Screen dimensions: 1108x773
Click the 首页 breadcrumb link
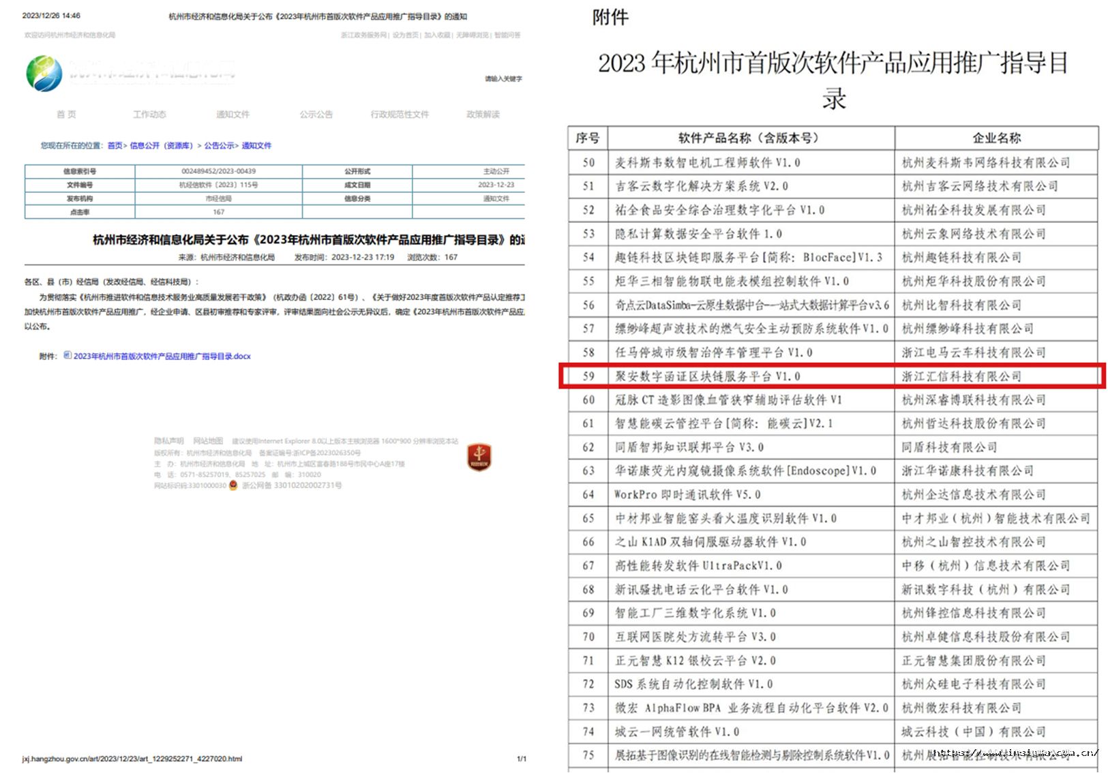[115, 146]
